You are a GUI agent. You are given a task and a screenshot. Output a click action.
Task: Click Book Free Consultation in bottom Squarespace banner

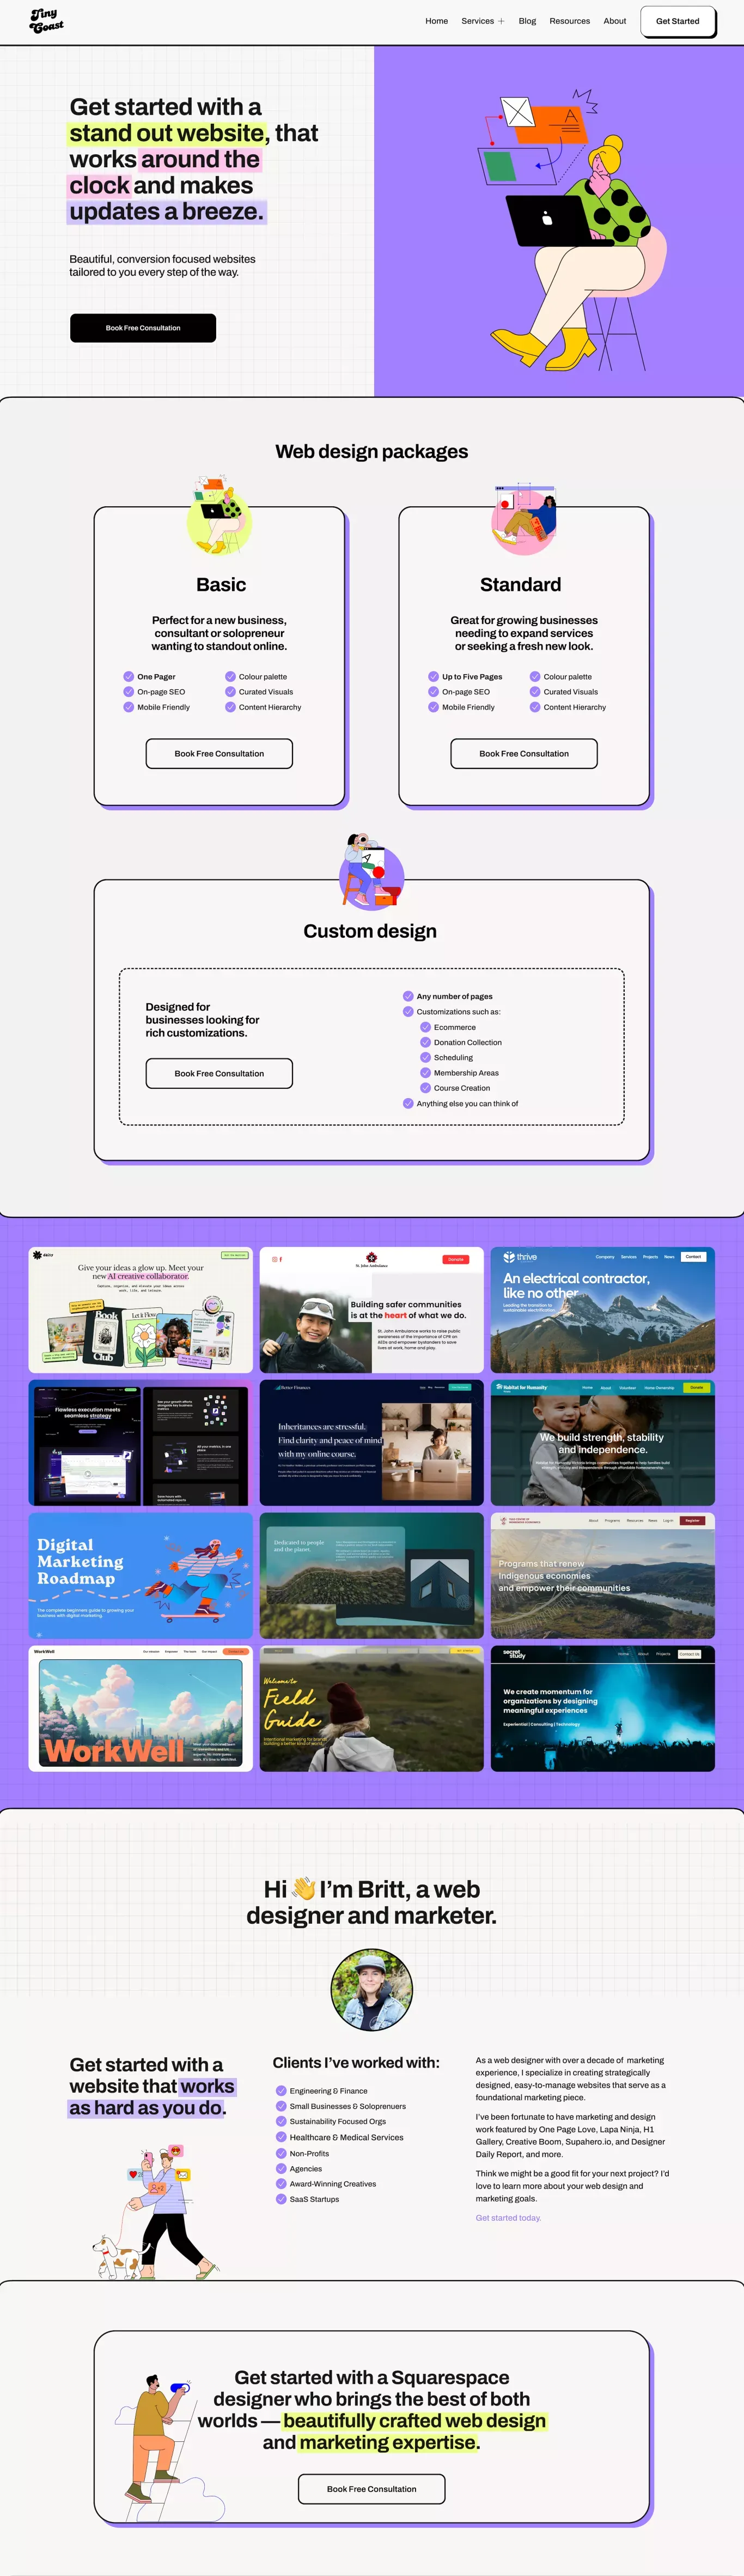pos(371,2488)
